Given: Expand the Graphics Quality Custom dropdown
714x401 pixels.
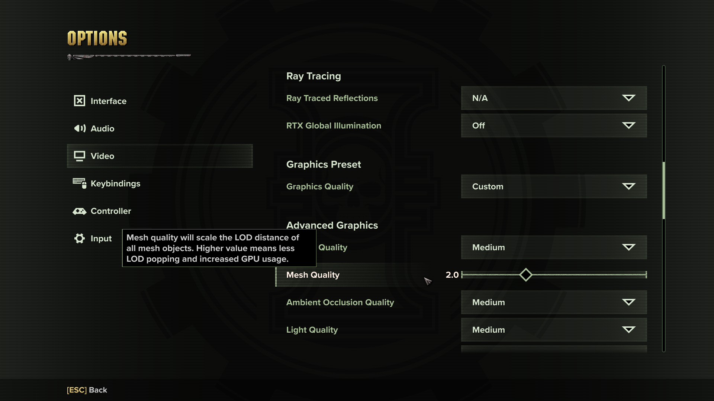Looking at the screenshot, I should pos(553,186).
